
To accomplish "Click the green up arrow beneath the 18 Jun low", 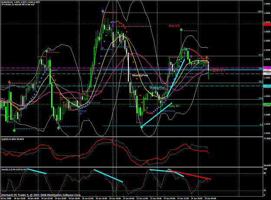I will 14,130.
